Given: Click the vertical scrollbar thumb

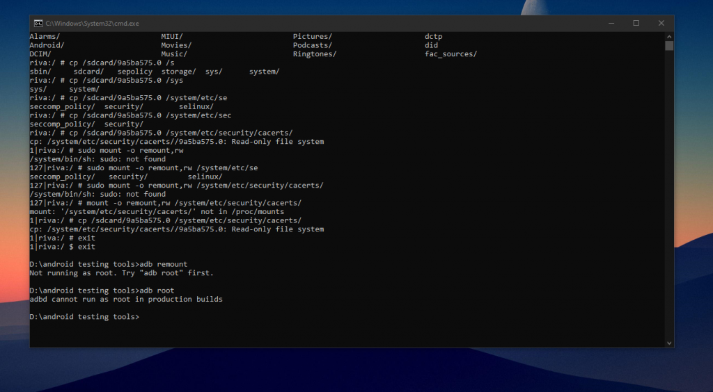Looking at the screenshot, I should pos(669,45).
